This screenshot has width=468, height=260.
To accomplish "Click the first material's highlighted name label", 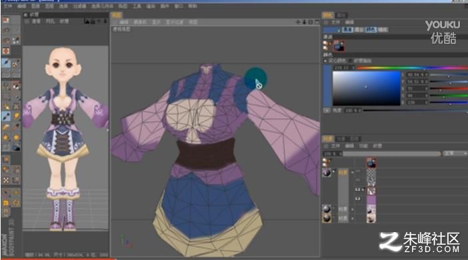I will pyautogui.click(x=343, y=172).
